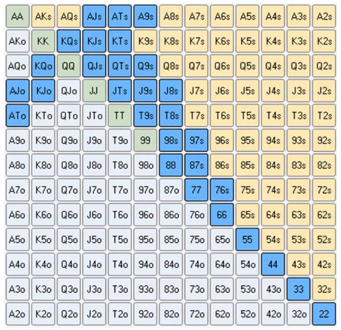Toggle the highlighted J8s cell

(170, 91)
